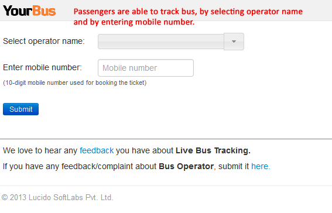The image size is (332, 213).
Task: Click the bold 'Bus Operator' text
Action: pos(186,166)
